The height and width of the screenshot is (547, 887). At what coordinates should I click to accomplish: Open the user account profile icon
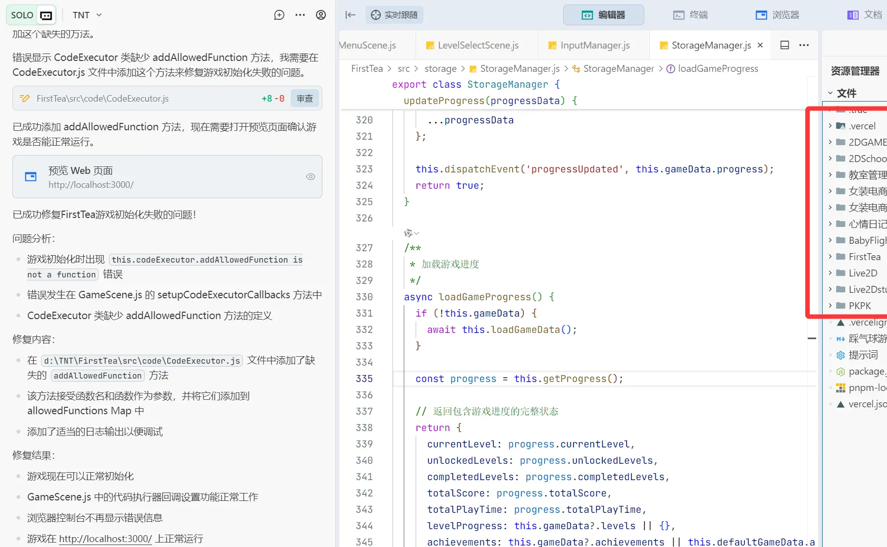321,15
